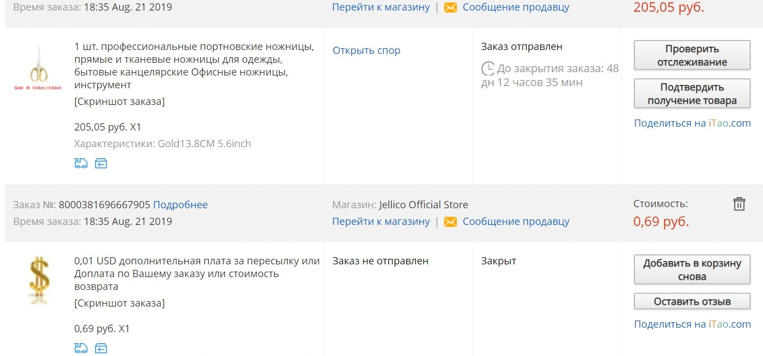Image resolution: width=763 pixels, height=356 pixels.
Task: Click envelope icon in the top order header
Action: [x=450, y=7]
